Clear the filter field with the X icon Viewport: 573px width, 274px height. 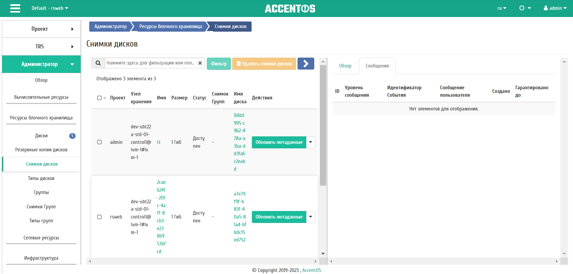pos(200,63)
